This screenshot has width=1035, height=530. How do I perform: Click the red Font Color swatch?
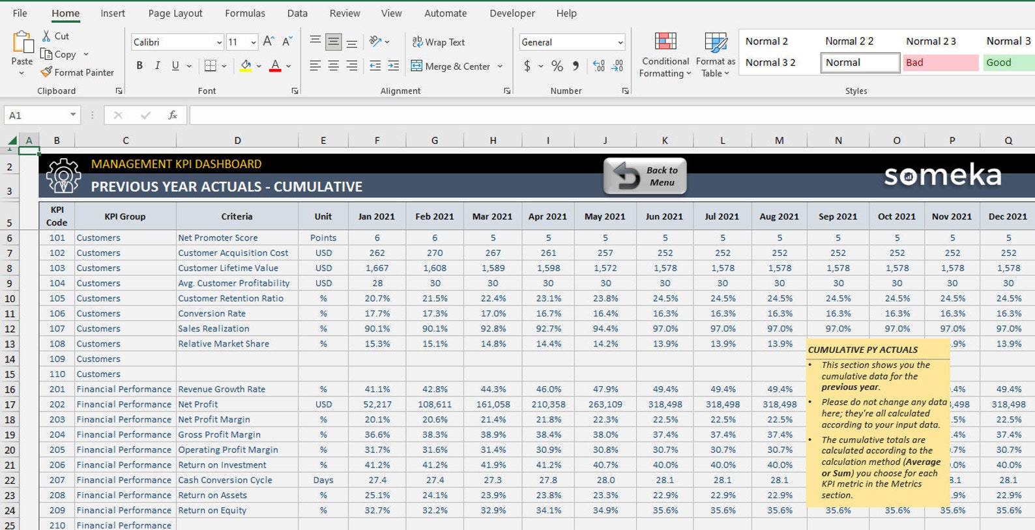tap(275, 66)
